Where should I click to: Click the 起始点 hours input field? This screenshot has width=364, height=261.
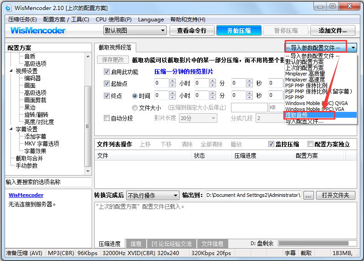(162, 83)
